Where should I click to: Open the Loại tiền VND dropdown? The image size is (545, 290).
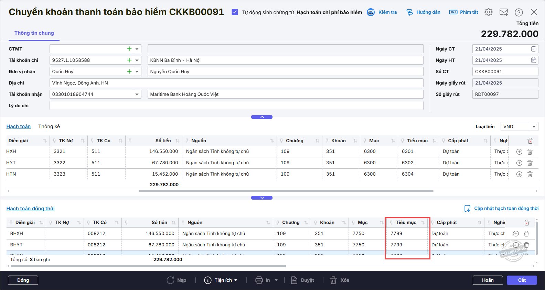click(x=534, y=126)
